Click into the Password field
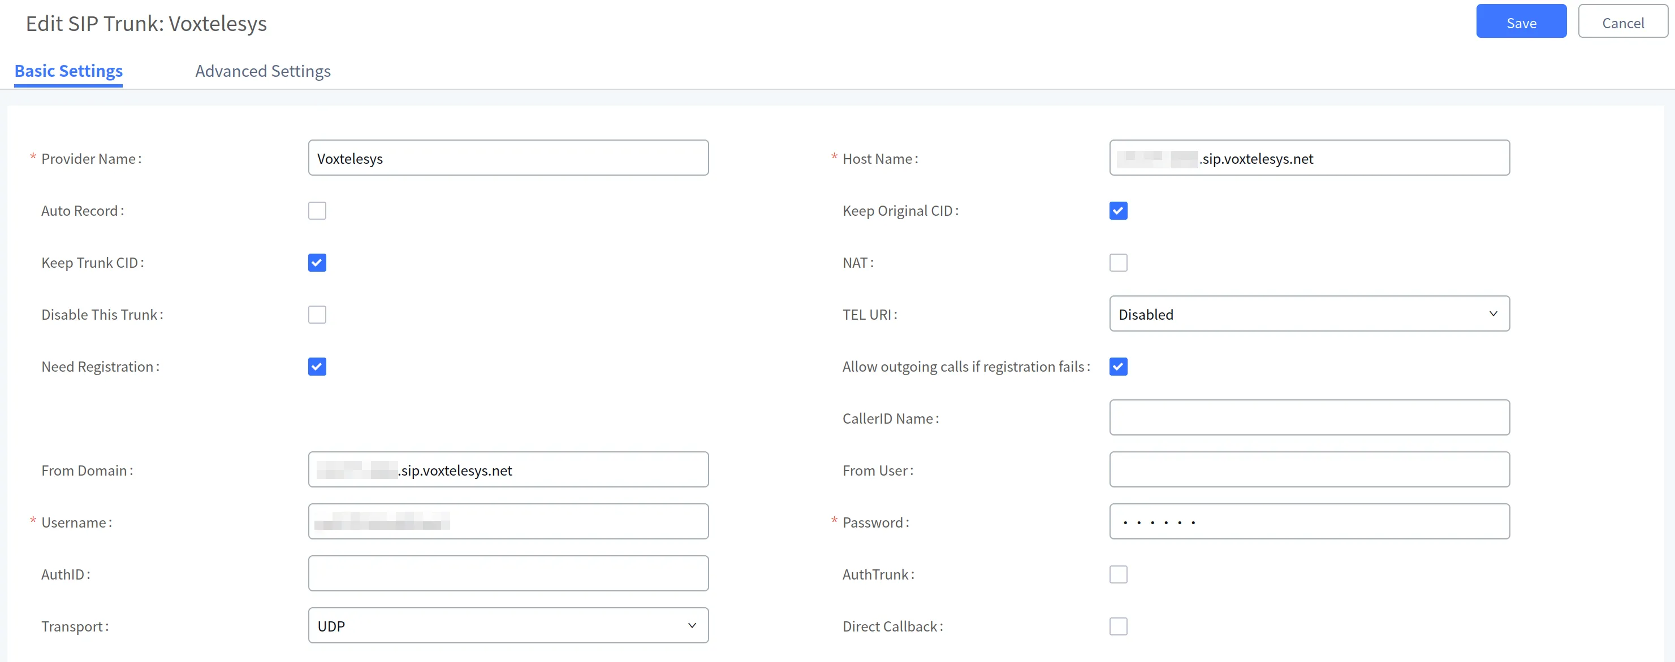The height and width of the screenshot is (662, 1675). (1309, 522)
